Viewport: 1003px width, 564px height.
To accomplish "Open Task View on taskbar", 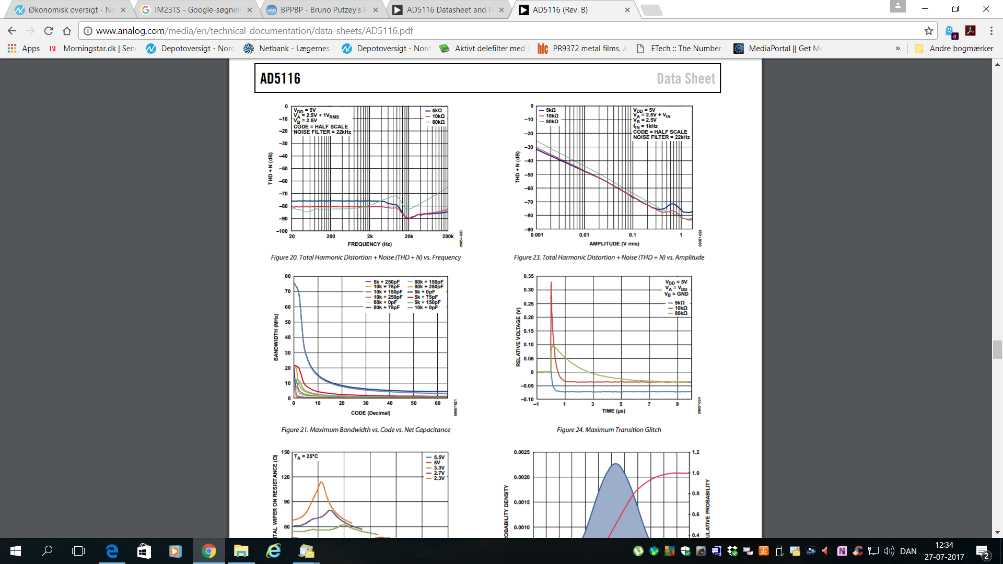I will pos(78,551).
